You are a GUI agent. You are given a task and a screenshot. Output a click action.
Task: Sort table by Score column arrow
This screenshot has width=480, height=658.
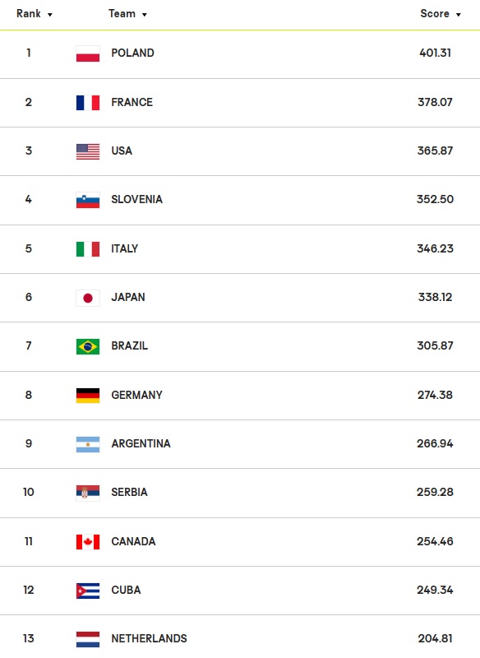[x=458, y=15]
